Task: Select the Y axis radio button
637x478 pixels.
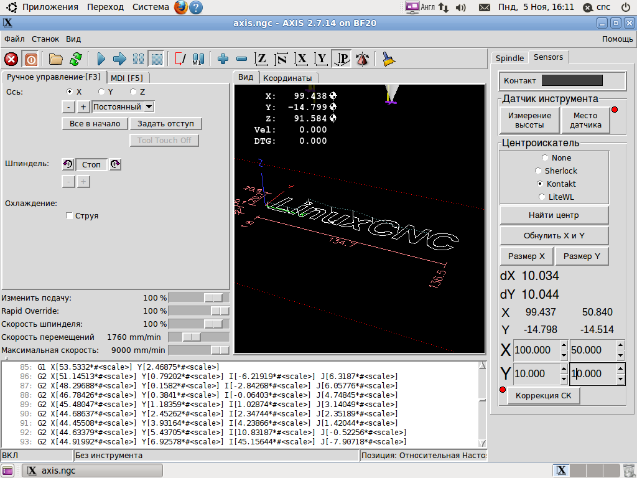Action: pyautogui.click(x=101, y=91)
